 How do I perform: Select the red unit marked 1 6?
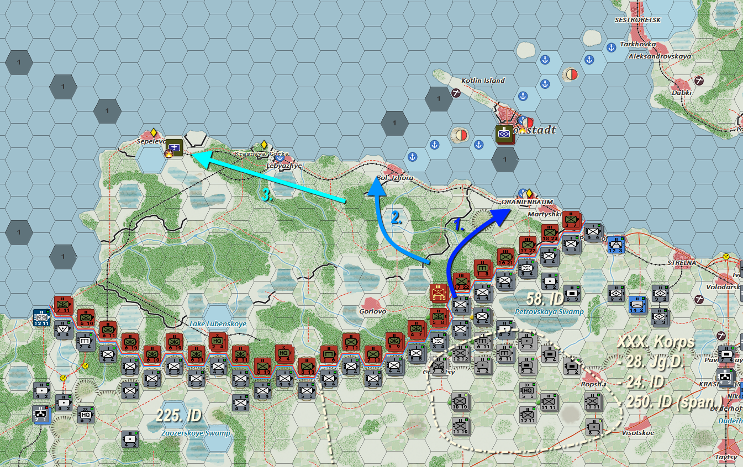pos(329,354)
